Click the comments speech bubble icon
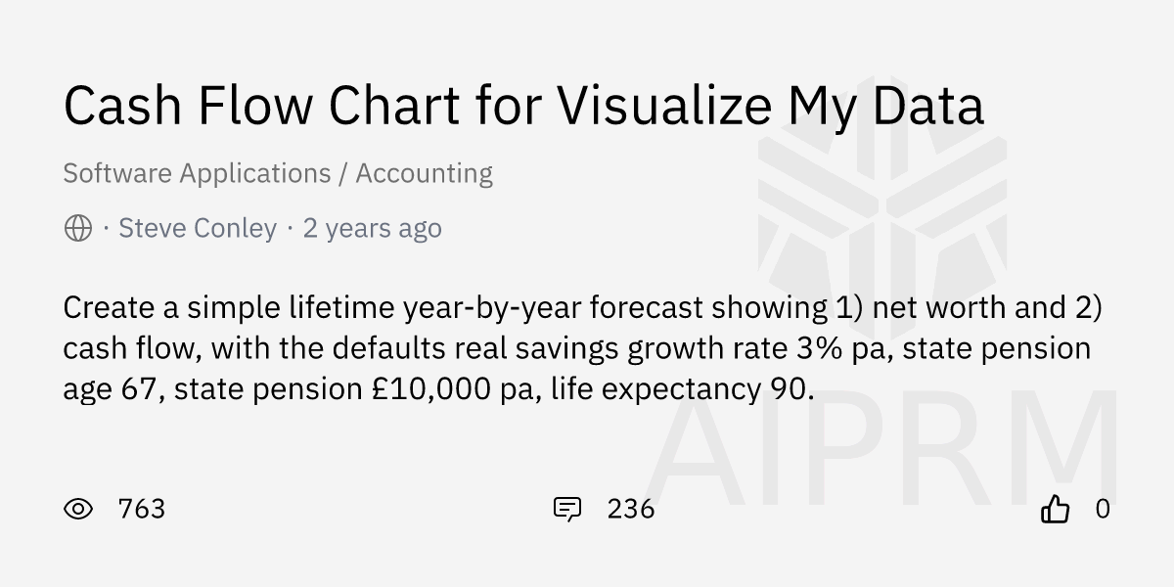The height and width of the screenshot is (587, 1174). pyautogui.click(x=566, y=509)
